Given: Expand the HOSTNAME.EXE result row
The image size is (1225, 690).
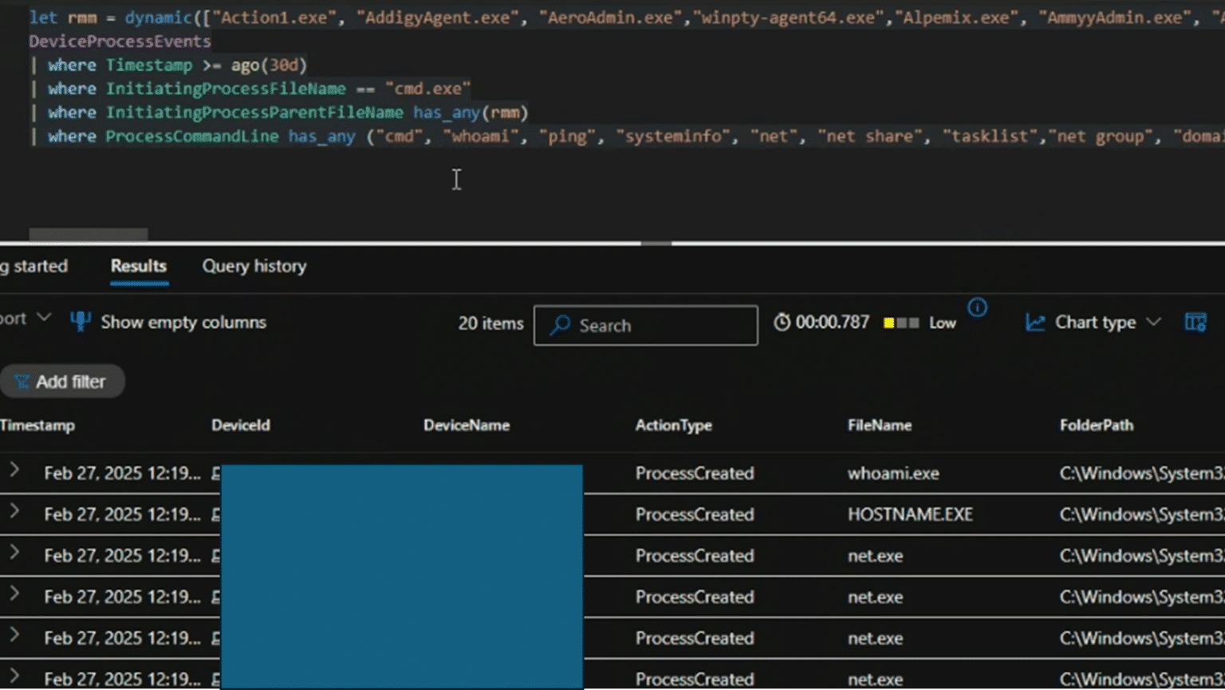Looking at the screenshot, I should pyautogui.click(x=14, y=514).
